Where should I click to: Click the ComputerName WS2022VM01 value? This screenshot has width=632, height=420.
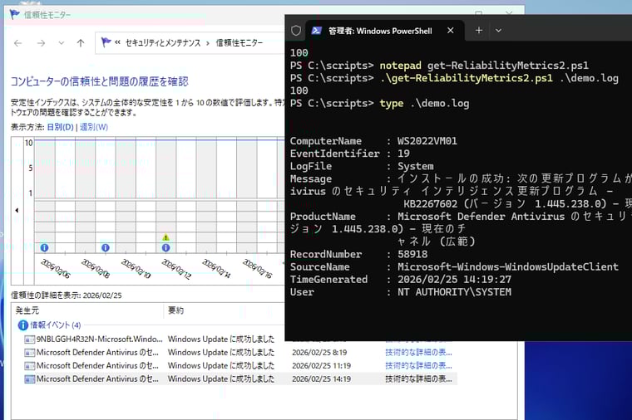pyautogui.click(x=427, y=141)
